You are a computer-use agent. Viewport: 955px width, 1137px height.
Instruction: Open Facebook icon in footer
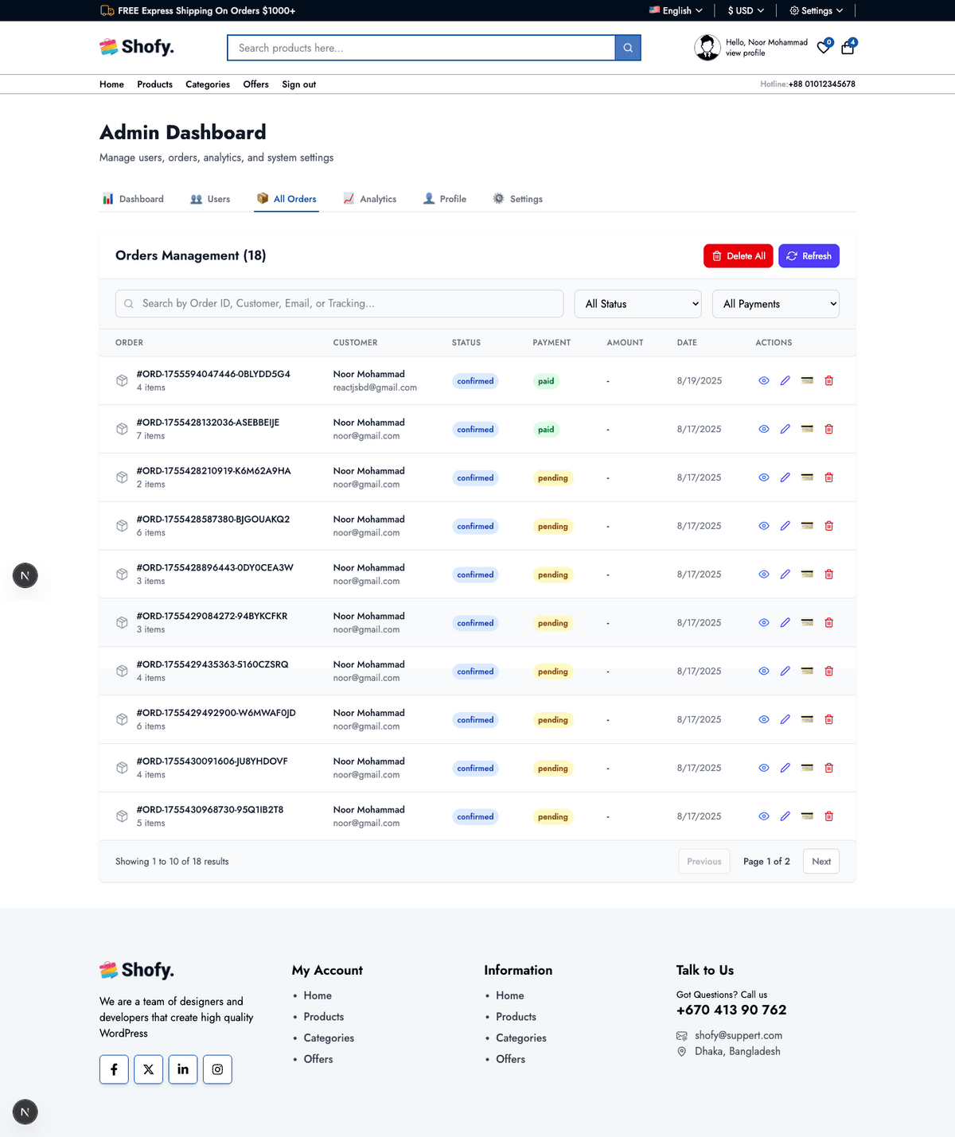tap(114, 1069)
